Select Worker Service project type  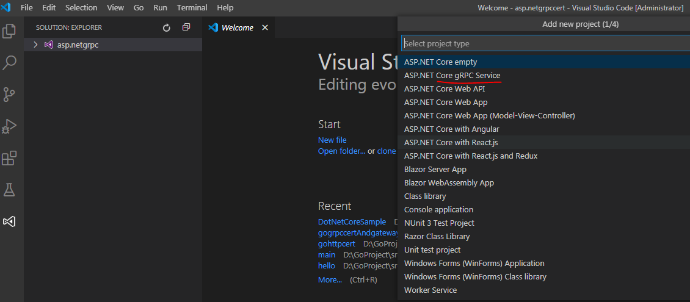[x=543, y=290]
